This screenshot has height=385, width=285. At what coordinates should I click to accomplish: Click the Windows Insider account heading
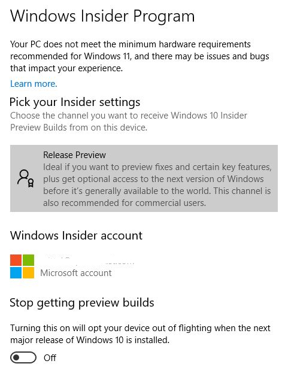pos(76,235)
